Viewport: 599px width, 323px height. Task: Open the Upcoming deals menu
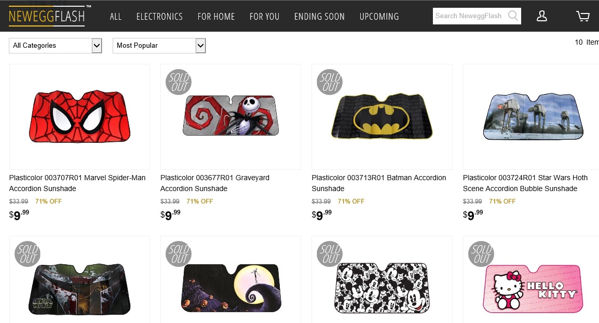[x=379, y=17]
